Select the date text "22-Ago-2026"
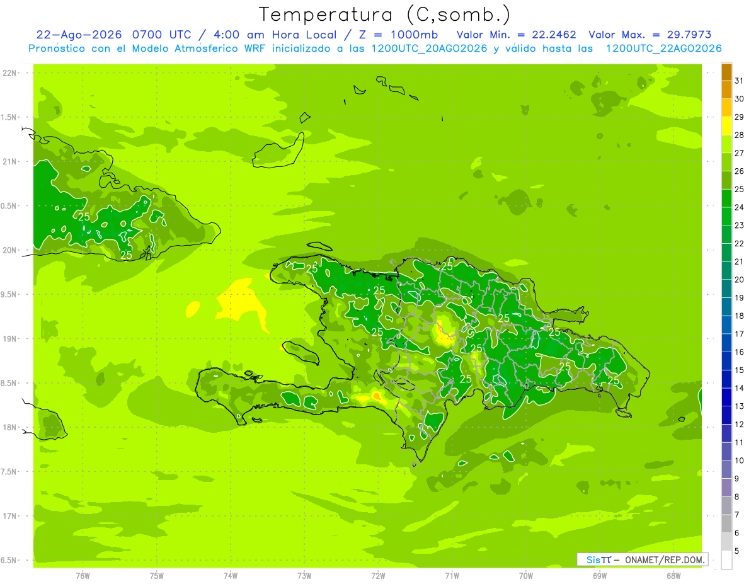Image resolution: width=756 pixels, height=584 pixels. point(79,35)
